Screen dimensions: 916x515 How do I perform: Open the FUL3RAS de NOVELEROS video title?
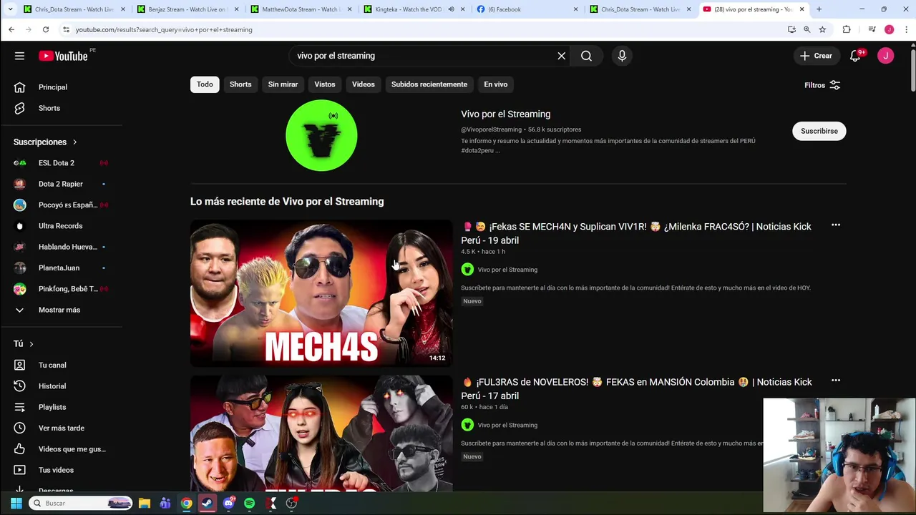click(636, 388)
